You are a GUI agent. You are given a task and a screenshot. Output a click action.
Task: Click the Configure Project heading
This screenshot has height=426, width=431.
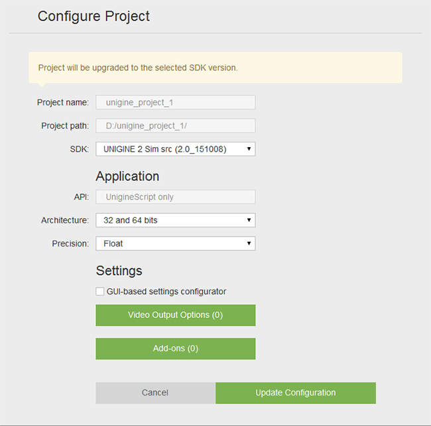click(93, 16)
